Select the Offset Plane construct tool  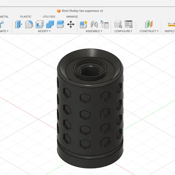click(149, 24)
